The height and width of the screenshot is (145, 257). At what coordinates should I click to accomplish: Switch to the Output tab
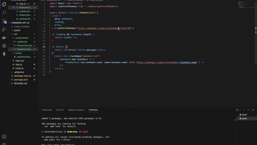[60, 110]
